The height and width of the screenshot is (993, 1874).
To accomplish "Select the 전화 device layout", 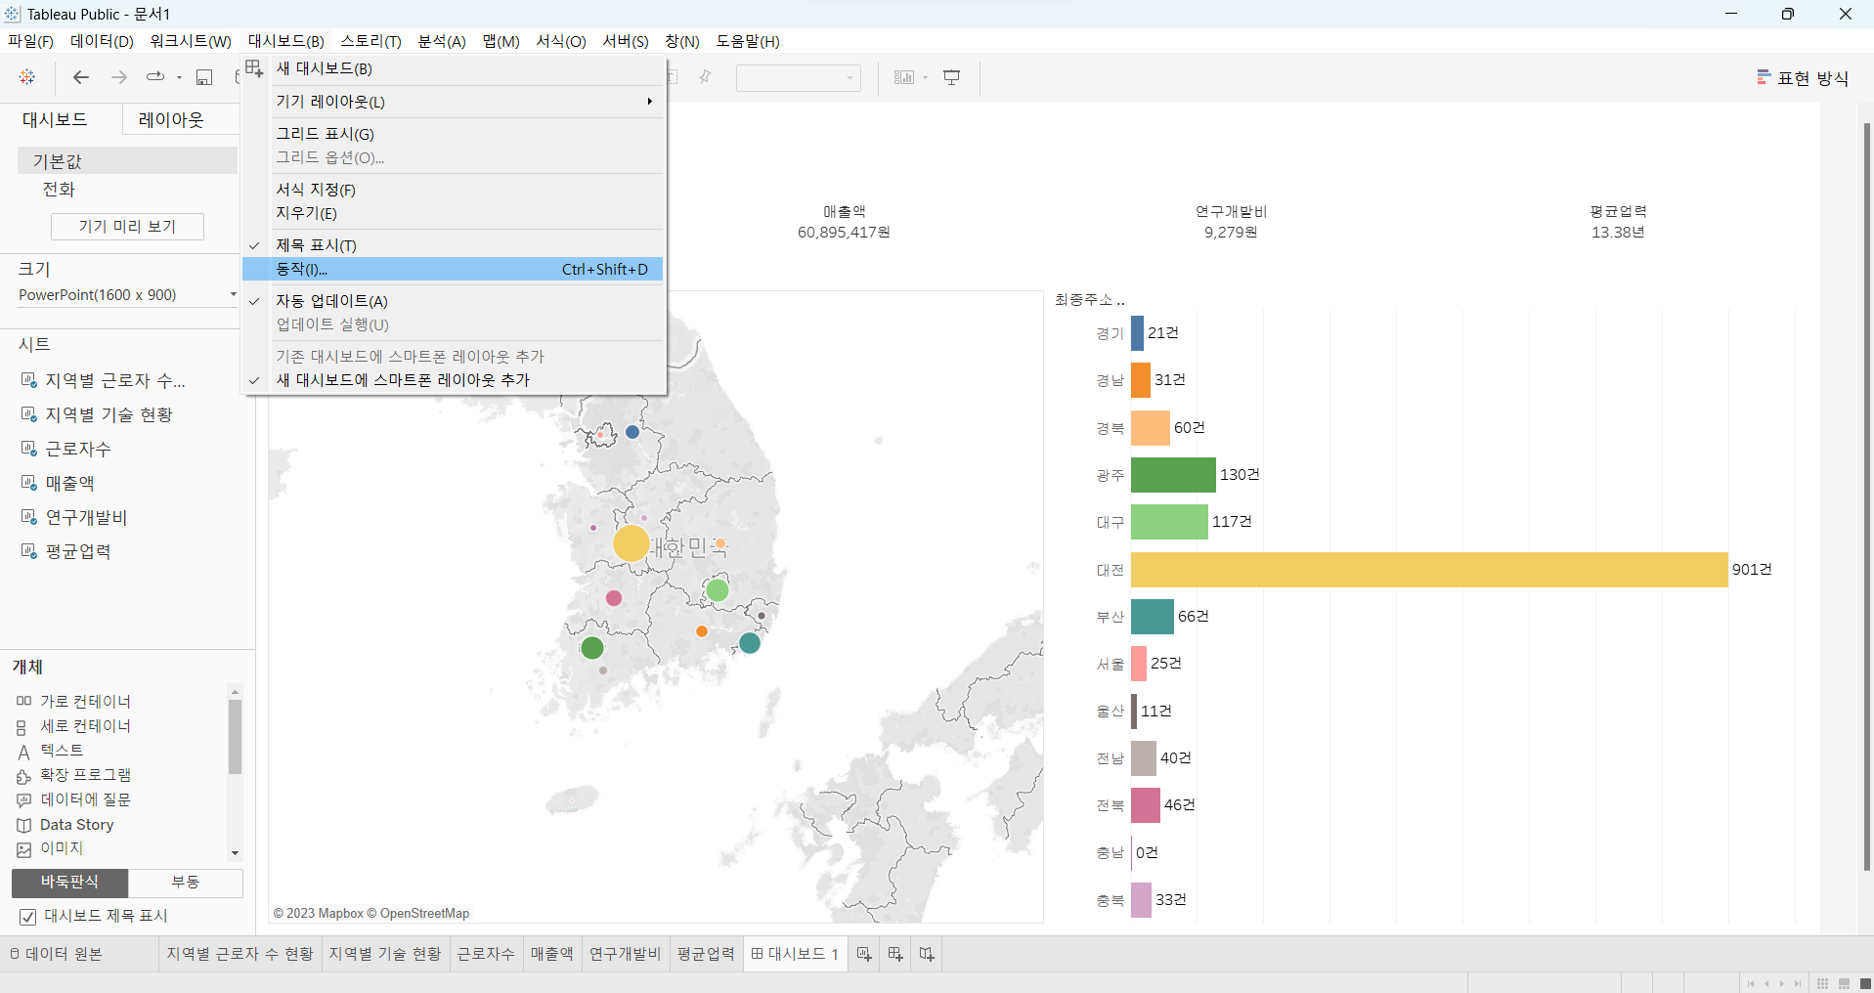I will point(59,190).
